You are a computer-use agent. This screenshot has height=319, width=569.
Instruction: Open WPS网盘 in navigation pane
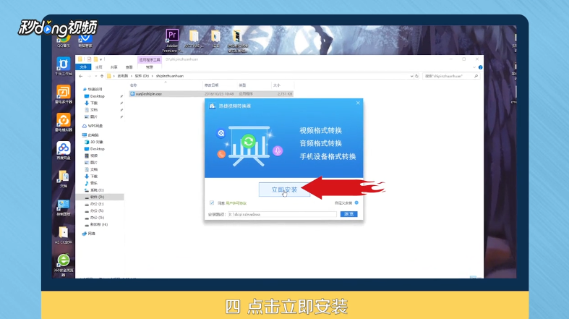[x=92, y=126]
